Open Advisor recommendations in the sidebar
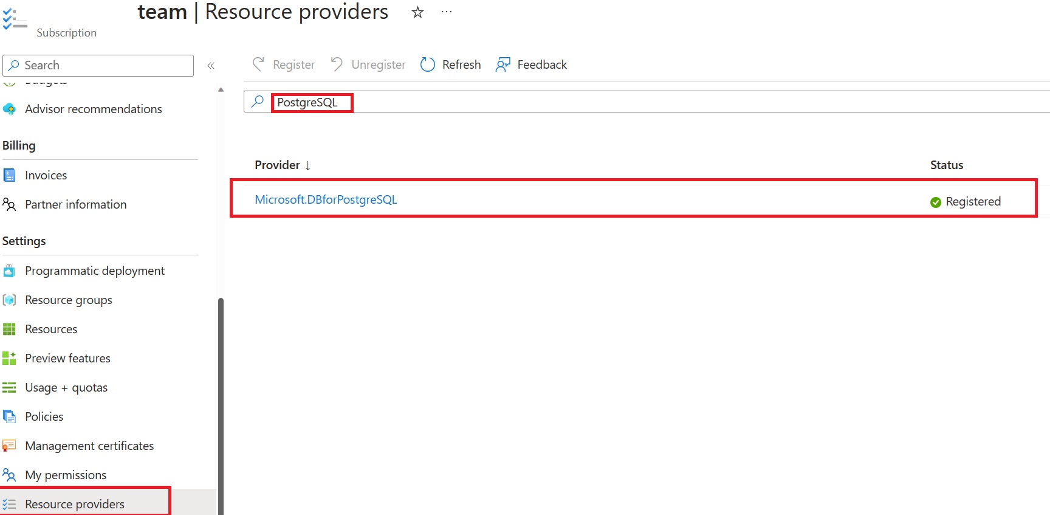The width and height of the screenshot is (1050, 515). tap(94, 109)
